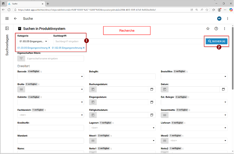
Task: Expand the Brutto value dropdown
Action: (x=82, y=89)
